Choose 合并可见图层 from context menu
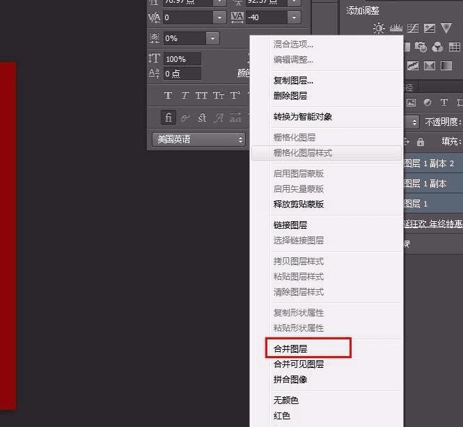Viewport: 463px width, 427px height. pyautogui.click(x=299, y=364)
